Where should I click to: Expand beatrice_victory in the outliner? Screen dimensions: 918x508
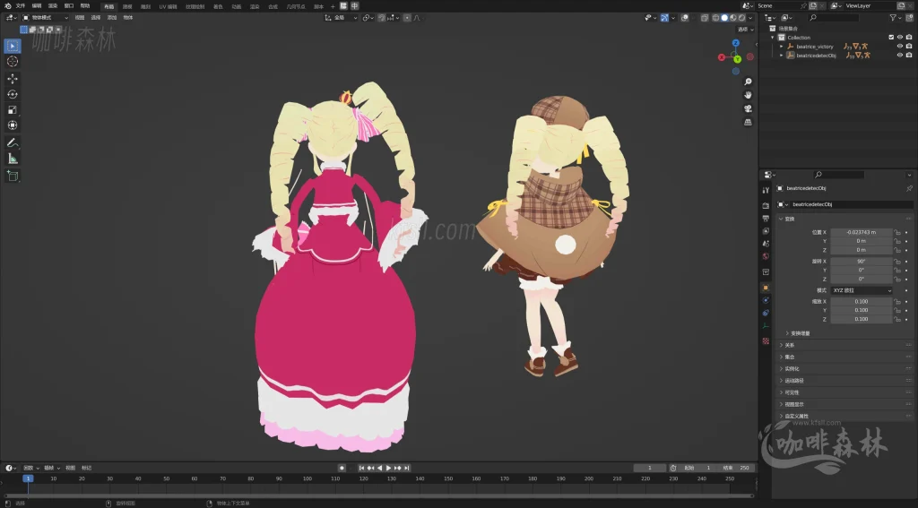782,47
